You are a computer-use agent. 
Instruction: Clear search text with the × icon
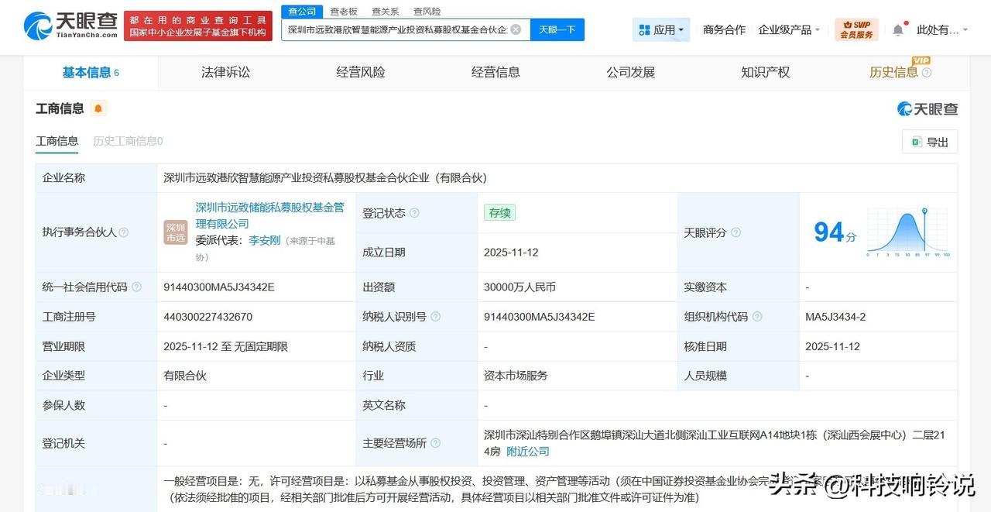(x=514, y=29)
